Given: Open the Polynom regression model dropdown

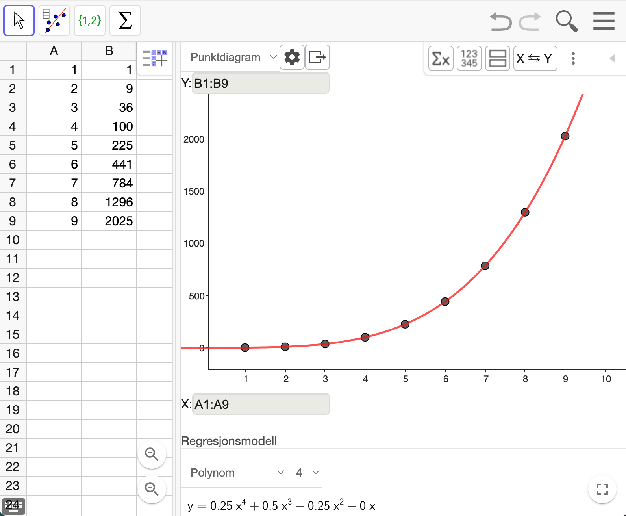Looking at the screenshot, I should click(x=237, y=473).
